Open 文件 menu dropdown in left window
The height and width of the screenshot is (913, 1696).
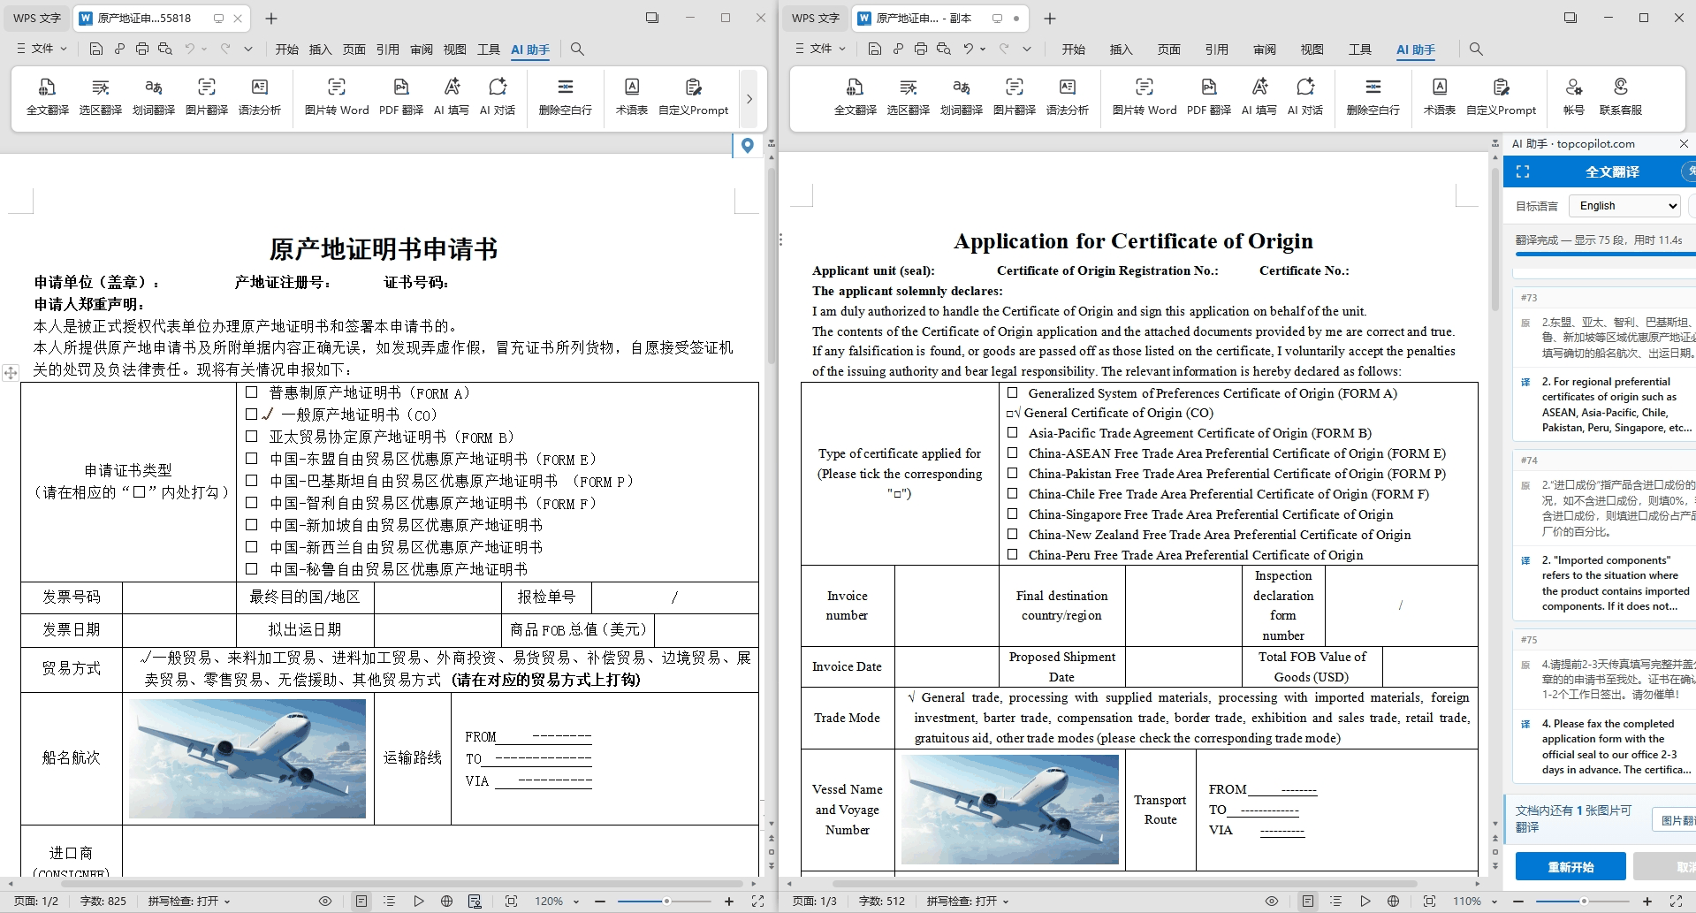point(42,49)
